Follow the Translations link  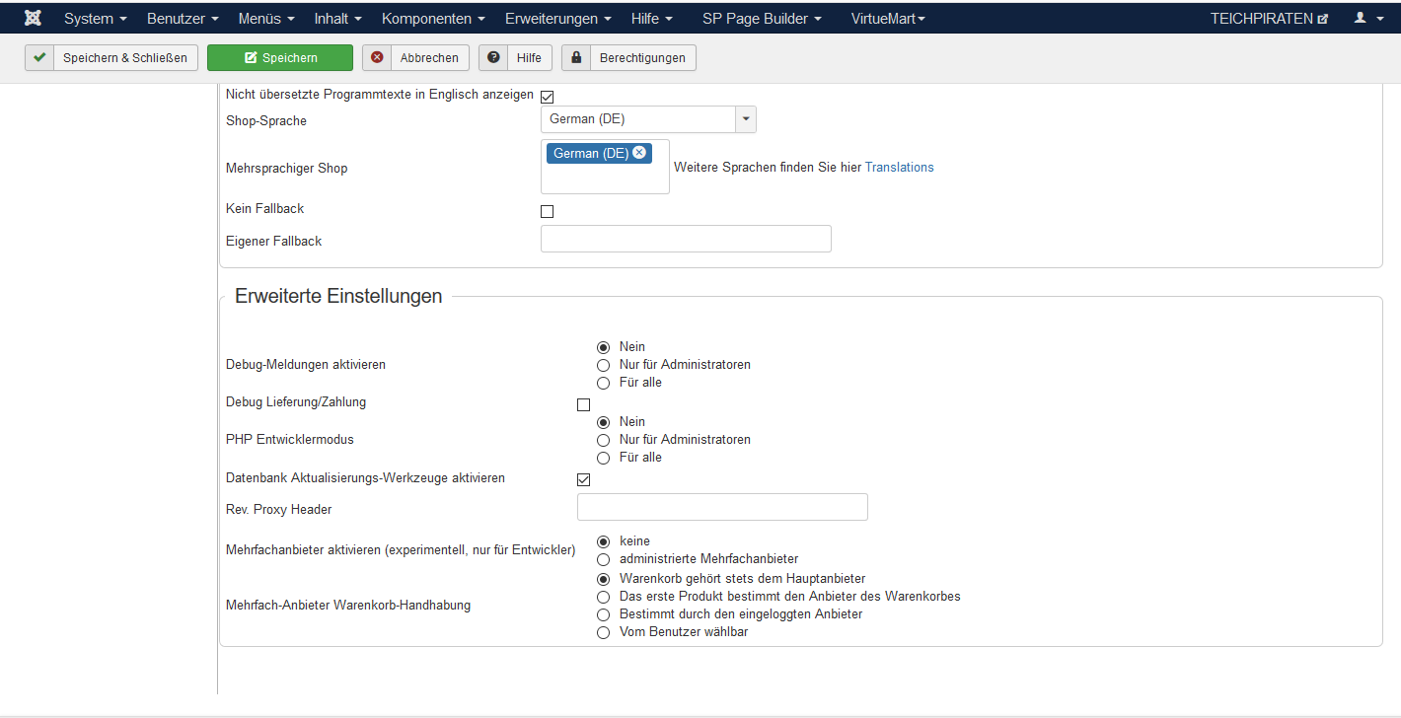pyautogui.click(x=899, y=168)
